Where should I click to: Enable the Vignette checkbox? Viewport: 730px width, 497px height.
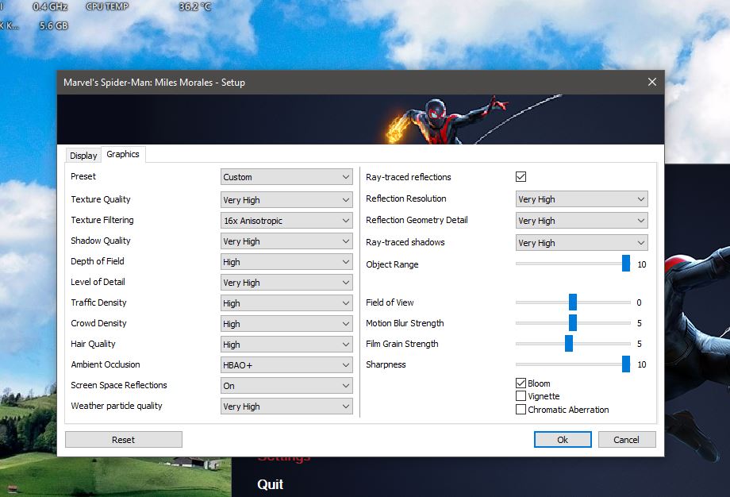point(521,396)
